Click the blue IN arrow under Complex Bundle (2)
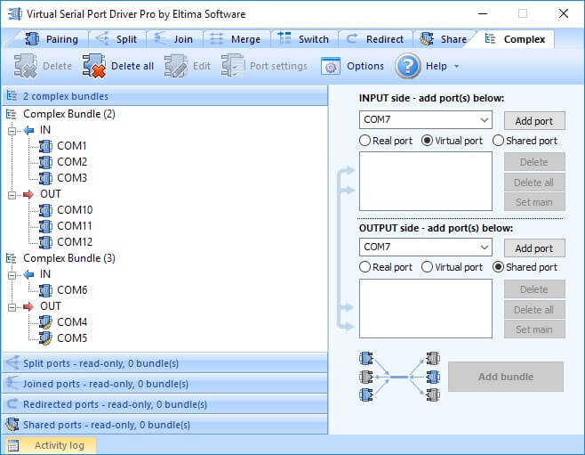This screenshot has width=585, height=455. coord(28,130)
